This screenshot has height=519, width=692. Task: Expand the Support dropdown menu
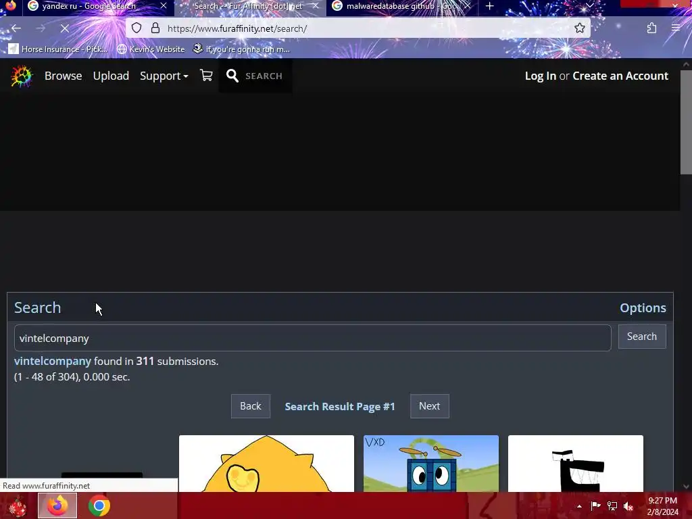(164, 76)
